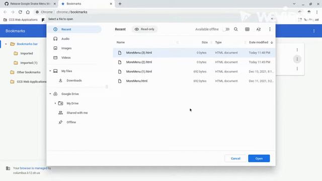Toggle the Available offline switch
The height and width of the screenshot is (181, 322).
click(226, 29)
